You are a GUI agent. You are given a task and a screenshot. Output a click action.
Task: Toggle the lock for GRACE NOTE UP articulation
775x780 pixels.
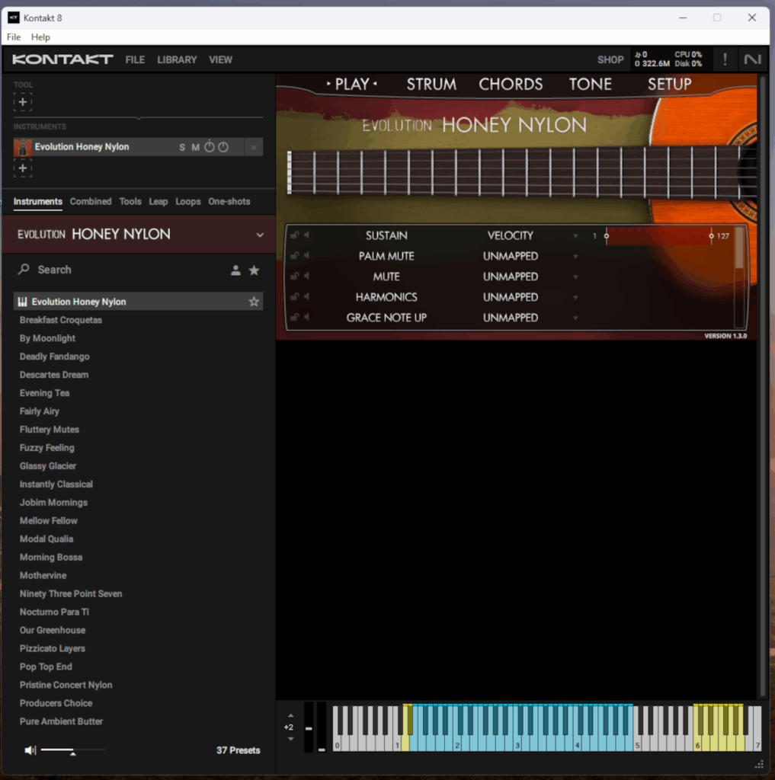pyautogui.click(x=294, y=318)
